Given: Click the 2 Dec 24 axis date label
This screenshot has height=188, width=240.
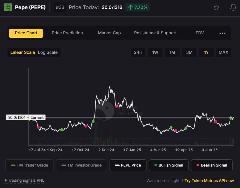Looking at the screenshot, I should coord(106,150).
